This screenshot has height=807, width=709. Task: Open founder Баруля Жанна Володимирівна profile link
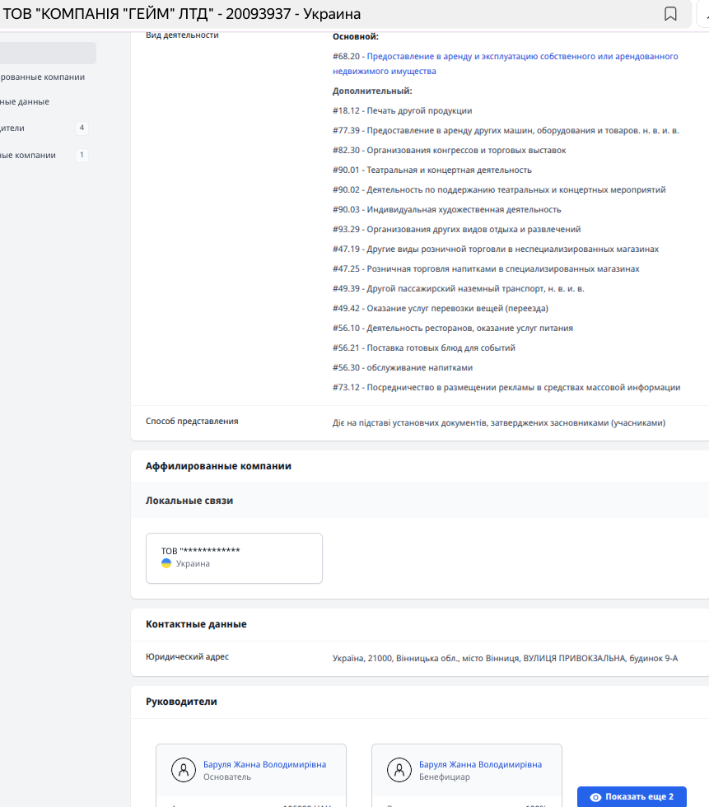point(264,764)
